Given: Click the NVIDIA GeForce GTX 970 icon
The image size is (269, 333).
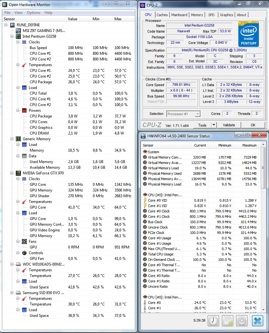Looking at the screenshot, I should pos(18,173).
